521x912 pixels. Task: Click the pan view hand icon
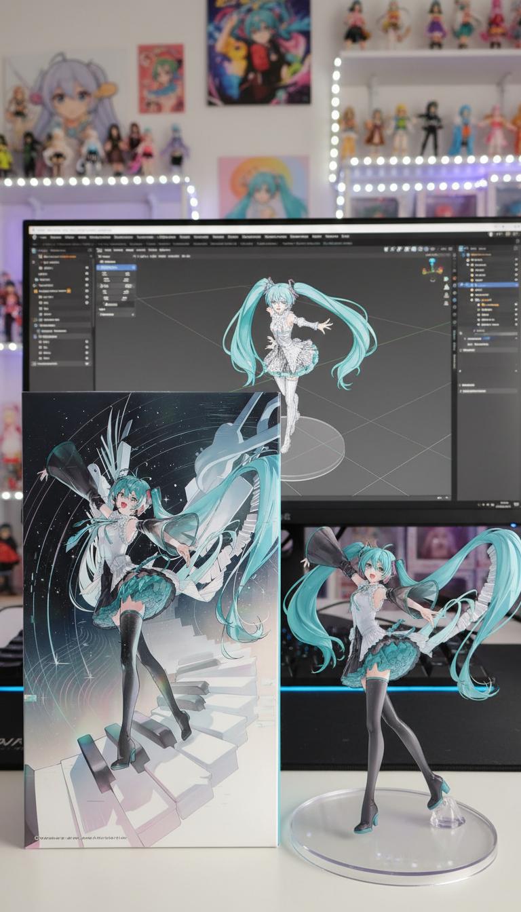(x=446, y=288)
